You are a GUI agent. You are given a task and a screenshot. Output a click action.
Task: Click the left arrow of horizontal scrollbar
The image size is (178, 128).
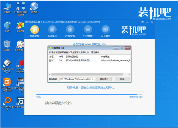click(x=50, y=74)
